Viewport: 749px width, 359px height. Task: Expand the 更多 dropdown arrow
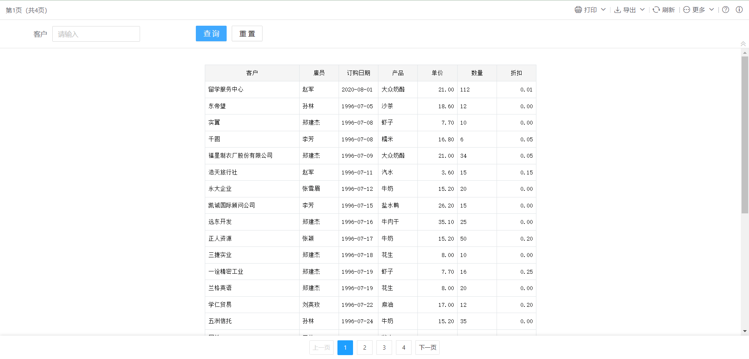point(712,10)
